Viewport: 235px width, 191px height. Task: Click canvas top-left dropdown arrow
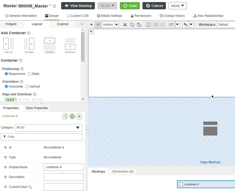(x=91, y=31)
